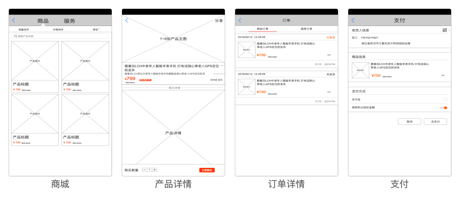Click the 取消 button
The image size is (460, 197).
[x=410, y=122]
